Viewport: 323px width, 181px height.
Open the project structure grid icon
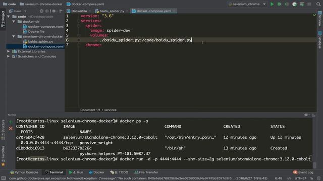pos(302,4)
